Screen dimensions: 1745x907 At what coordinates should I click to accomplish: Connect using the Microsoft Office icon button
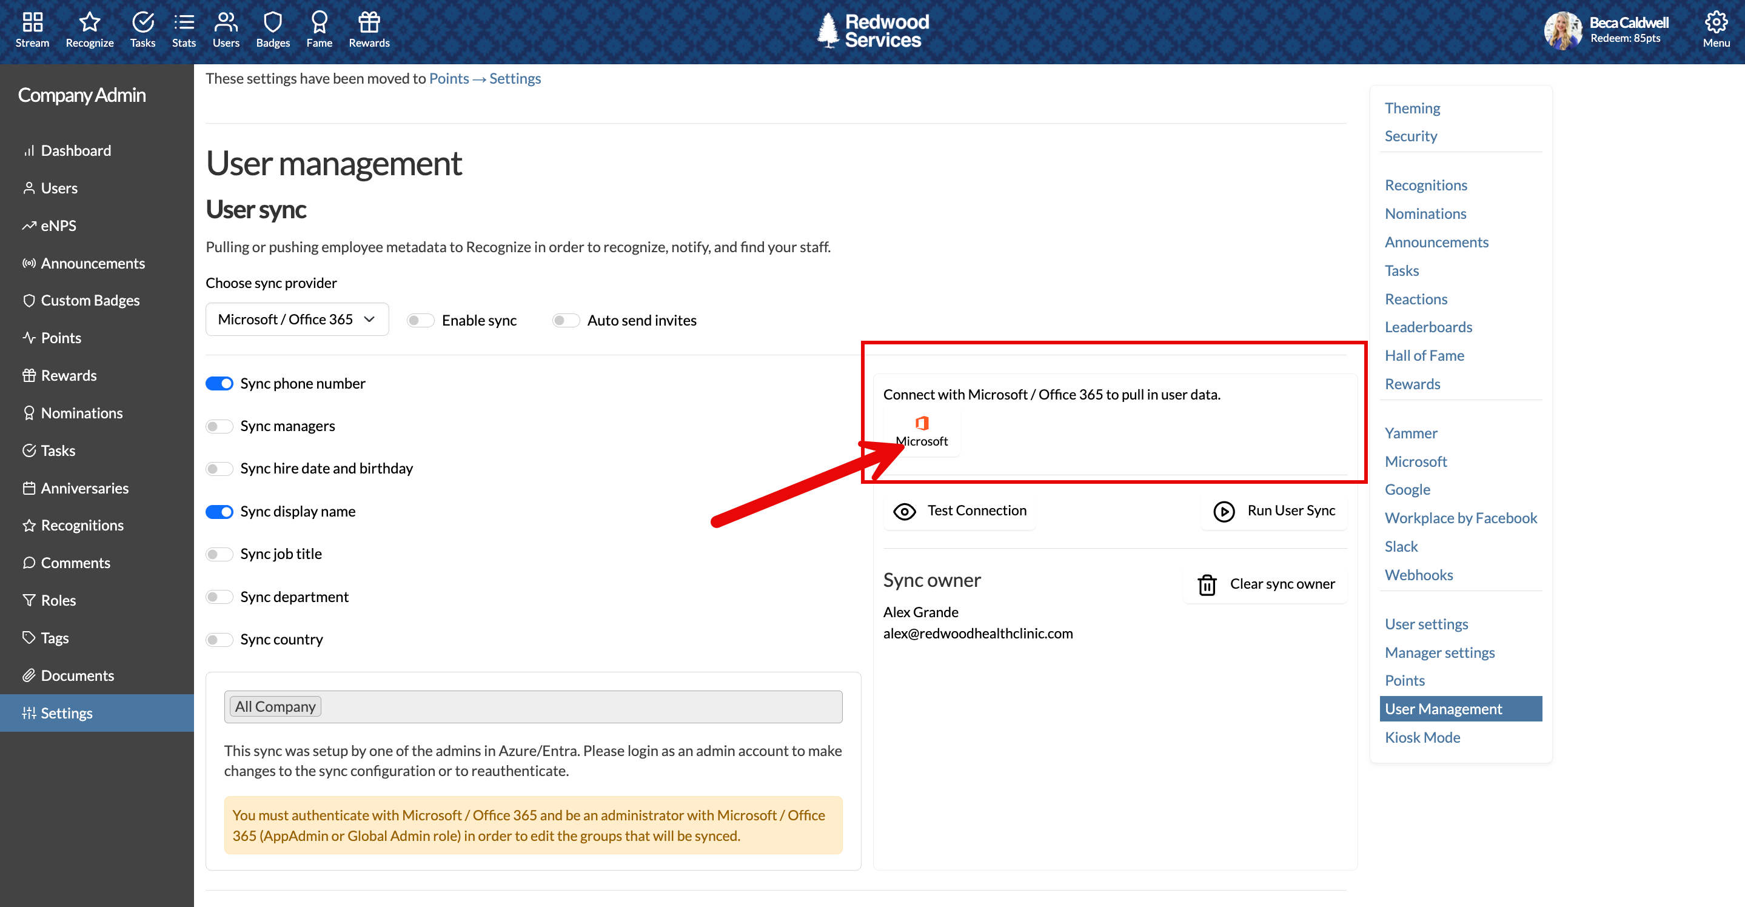[921, 432]
